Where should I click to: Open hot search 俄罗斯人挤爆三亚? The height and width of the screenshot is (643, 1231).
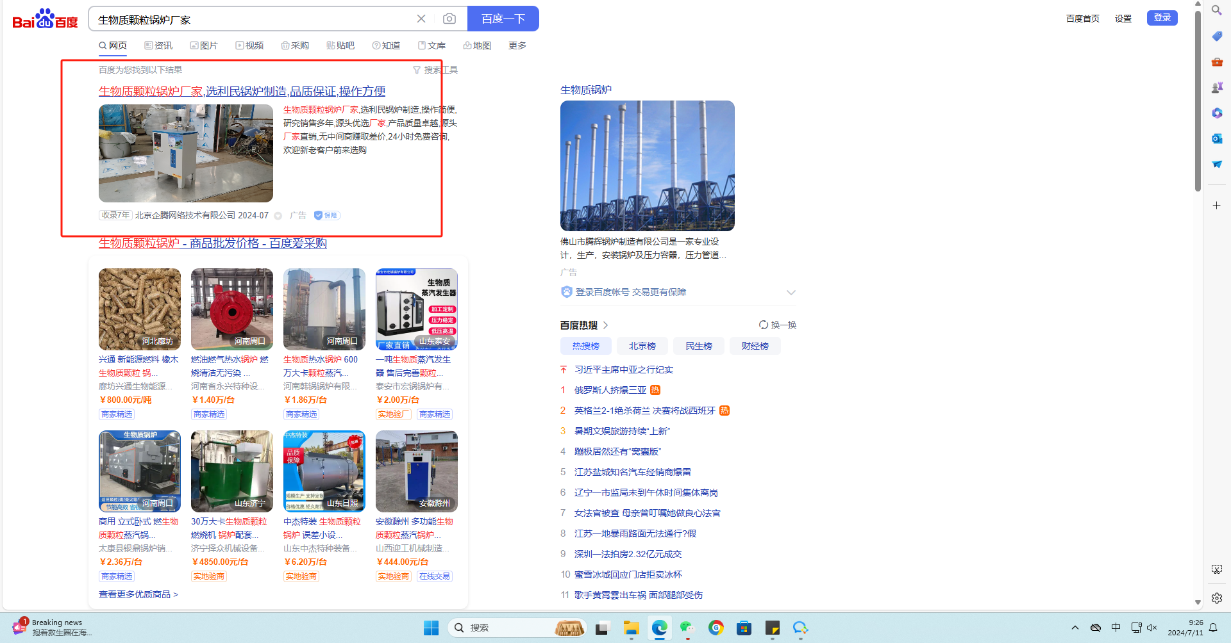610,390
